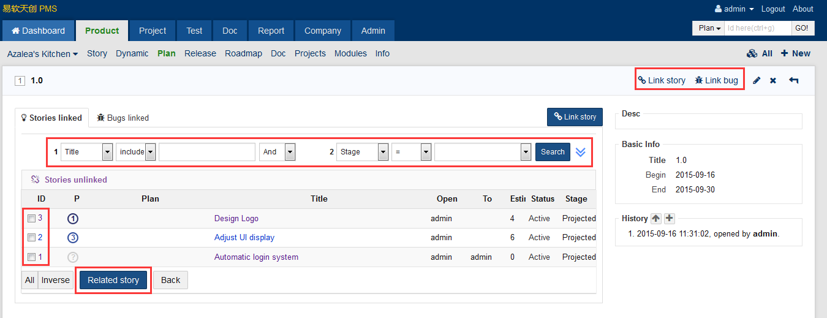Click the Id quick-search input field

coord(758,28)
